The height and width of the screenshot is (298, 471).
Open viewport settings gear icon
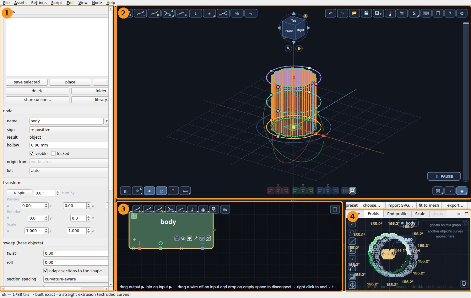tap(462, 13)
